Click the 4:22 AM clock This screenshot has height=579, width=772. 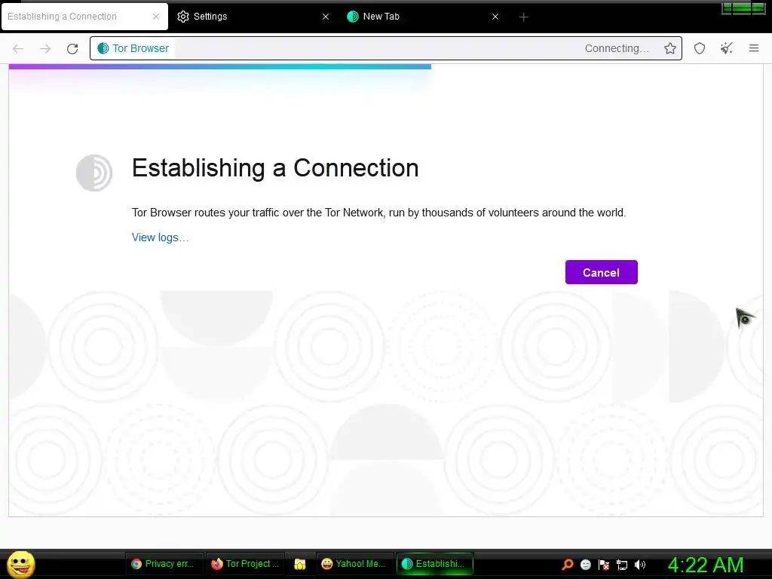705,565
